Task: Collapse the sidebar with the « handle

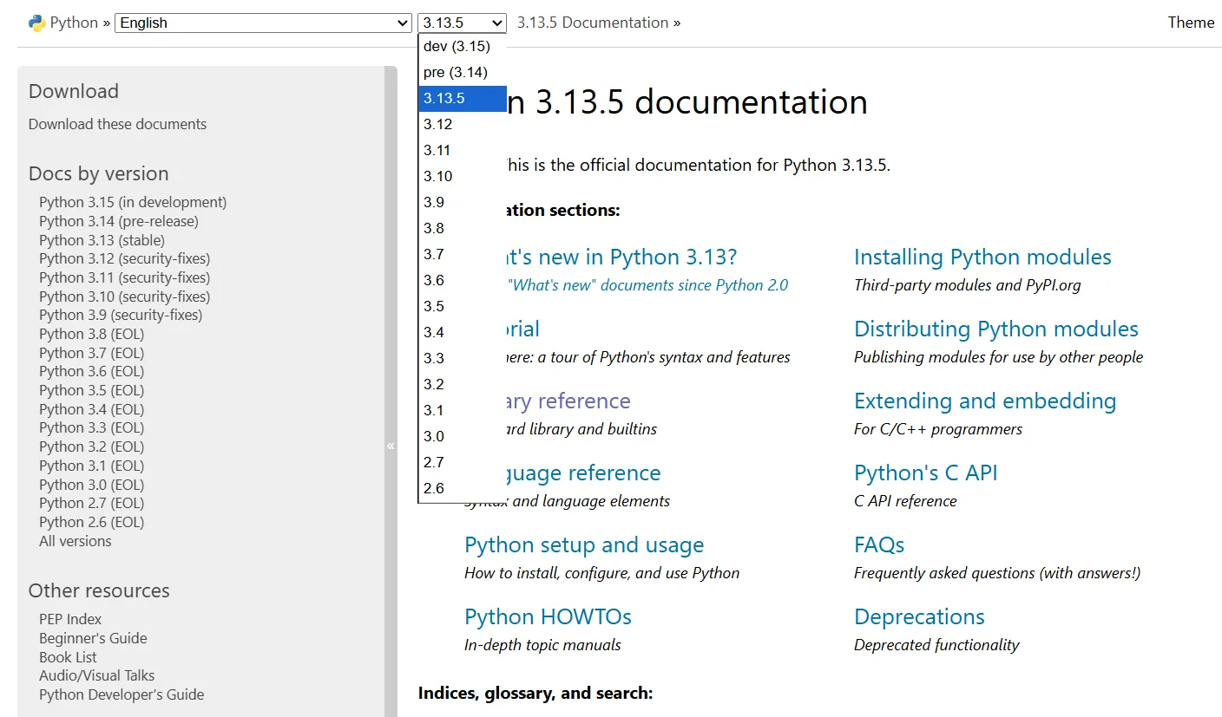Action: [391, 446]
